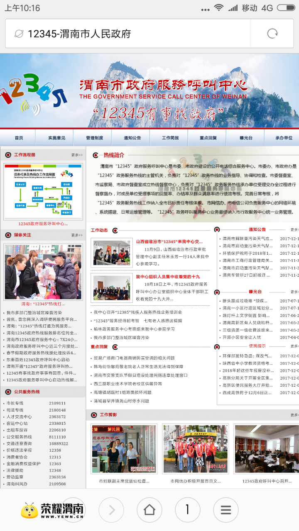The width and height of the screenshot is (299, 531).
Task: Open the work flowchart thumbnail image
Action: [x=43, y=191]
